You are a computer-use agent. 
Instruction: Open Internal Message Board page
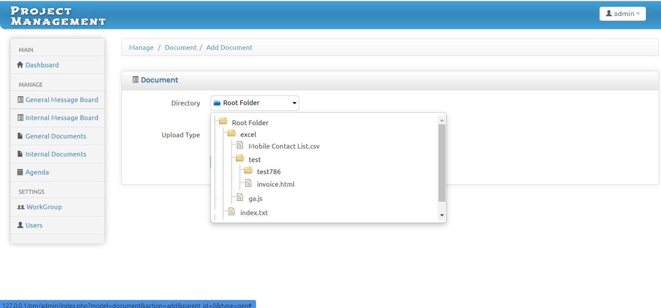[62, 118]
